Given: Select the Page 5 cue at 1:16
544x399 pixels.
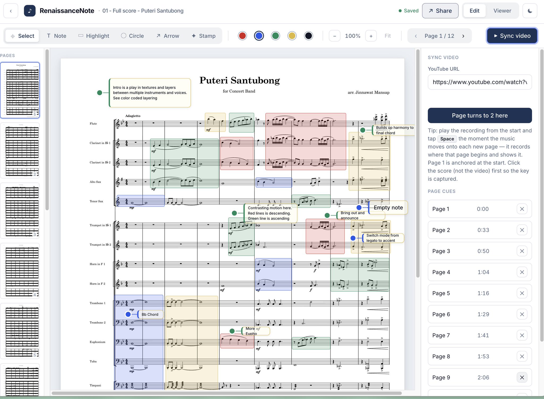Looking at the screenshot, I should (480, 293).
